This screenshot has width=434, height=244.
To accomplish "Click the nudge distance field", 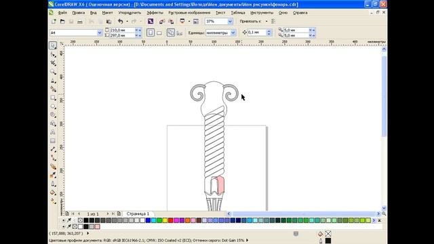I will click(x=256, y=33).
